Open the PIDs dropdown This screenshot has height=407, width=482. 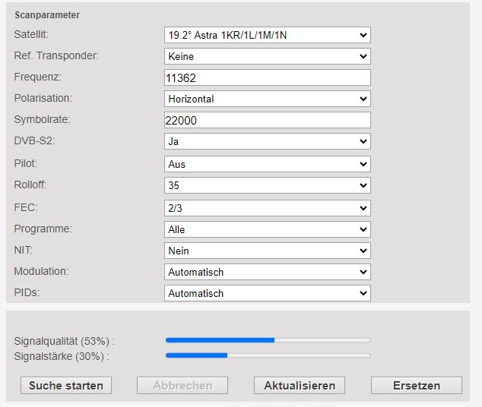point(267,293)
